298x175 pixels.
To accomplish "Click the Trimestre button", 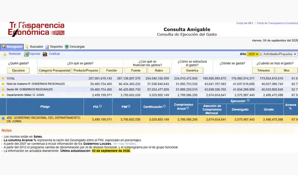I will pos(264,70).
